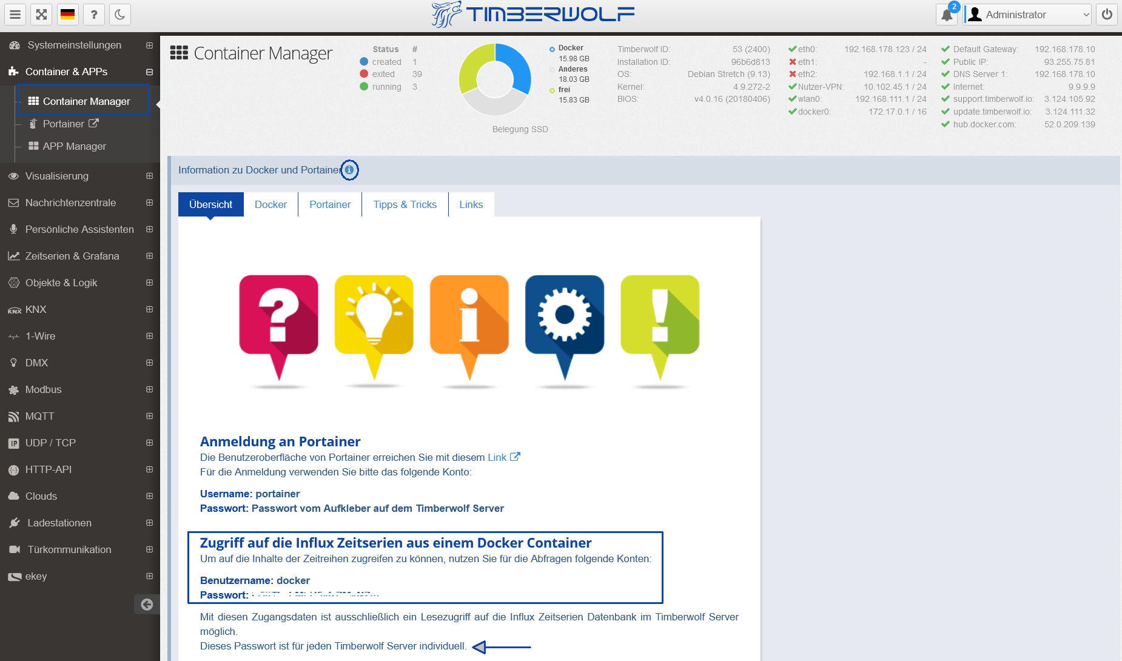Click 'Username: portainer' text
The width and height of the screenshot is (1122, 661).
[250, 494]
